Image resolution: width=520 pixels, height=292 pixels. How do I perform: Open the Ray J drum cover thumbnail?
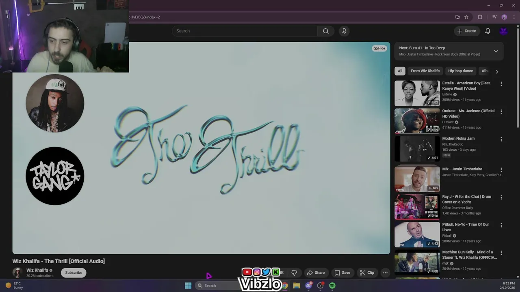point(417,207)
